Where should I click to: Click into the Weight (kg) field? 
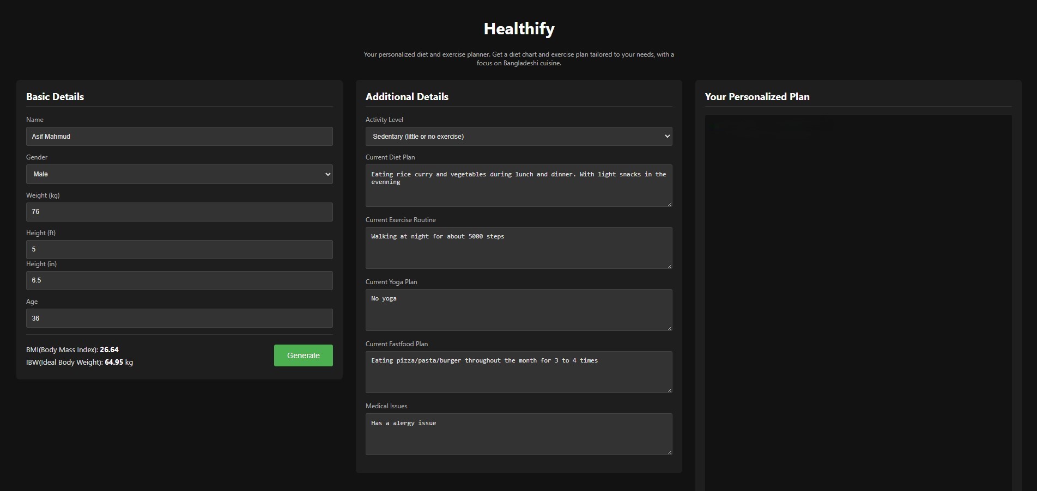pos(179,212)
